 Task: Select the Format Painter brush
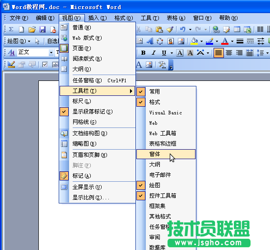point(170,29)
